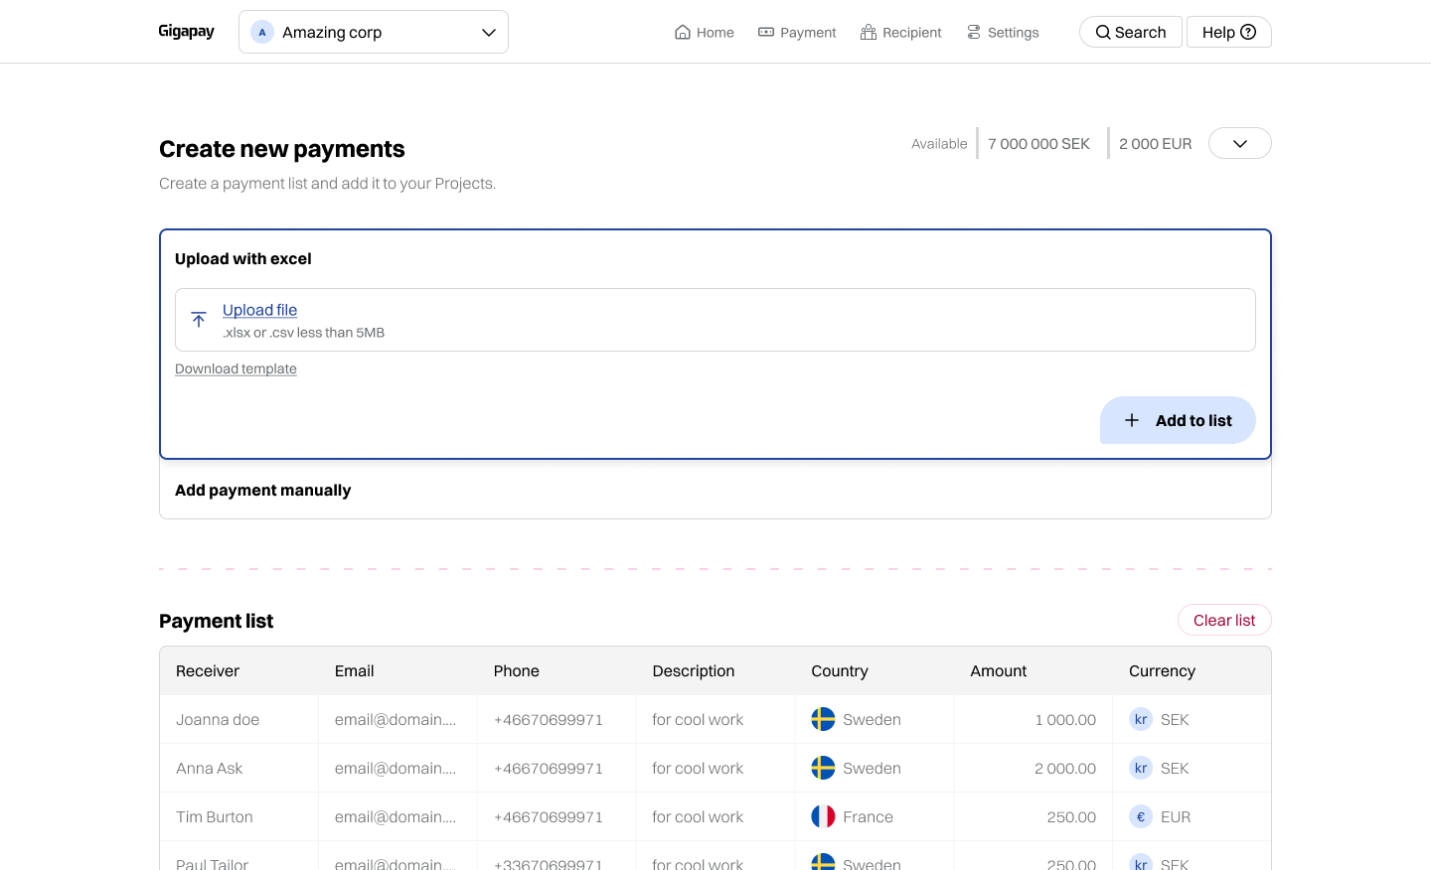Image resolution: width=1431 pixels, height=870 pixels.
Task: Click the Gigapay logo
Action: click(186, 32)
